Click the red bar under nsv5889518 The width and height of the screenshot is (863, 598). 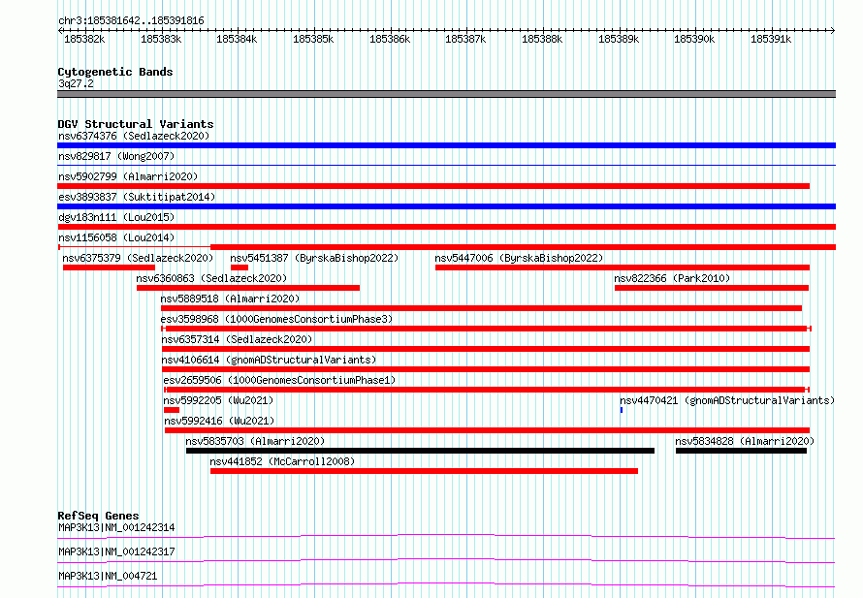(482, 308)
